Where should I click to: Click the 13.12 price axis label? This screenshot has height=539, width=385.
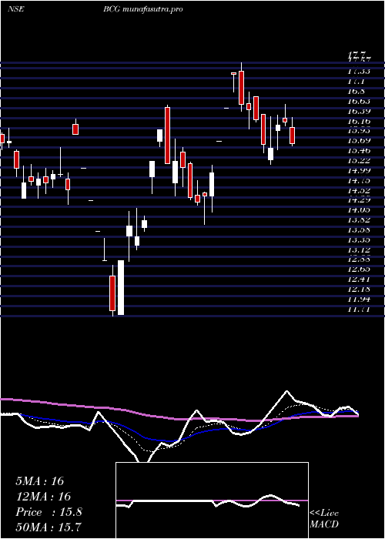[x=359, y=249]
